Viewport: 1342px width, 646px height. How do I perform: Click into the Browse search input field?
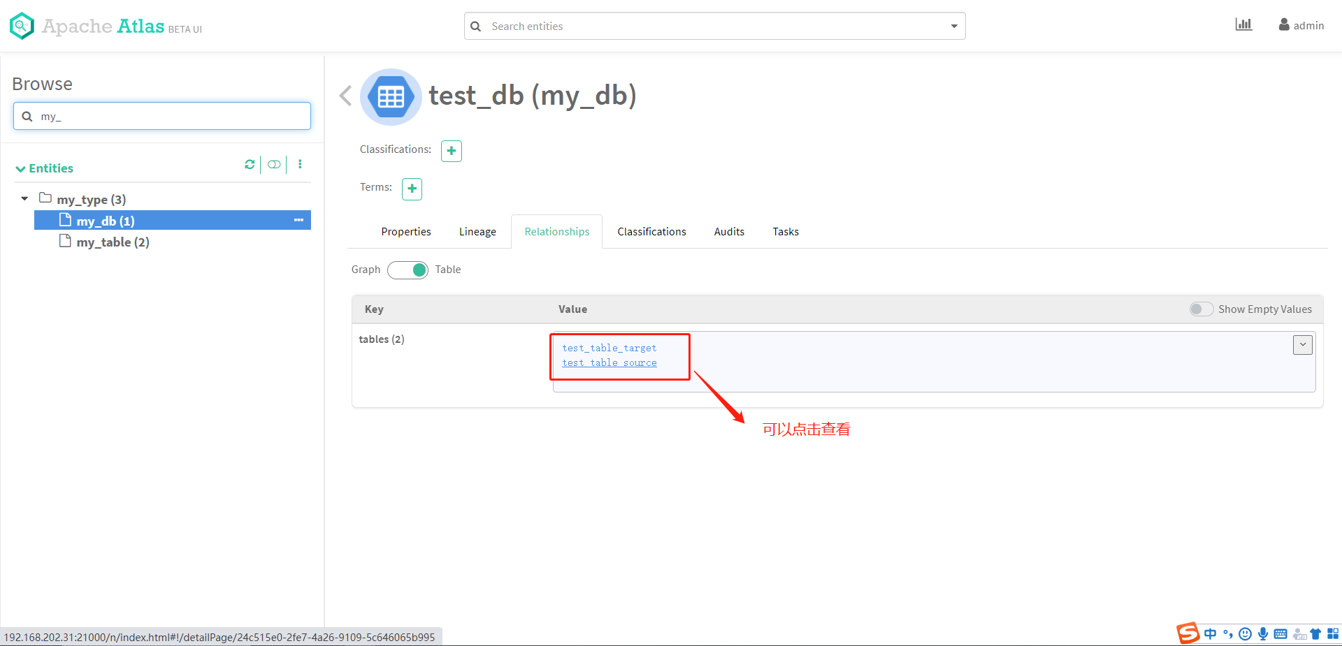click(162, 115)
